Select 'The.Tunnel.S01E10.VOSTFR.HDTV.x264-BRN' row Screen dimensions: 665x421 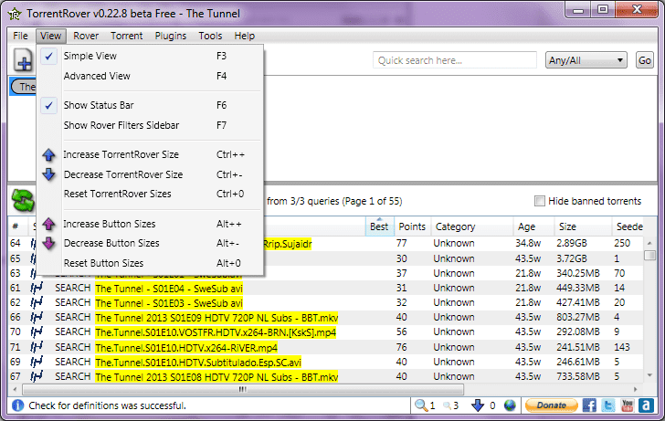[x=326, y=332]
